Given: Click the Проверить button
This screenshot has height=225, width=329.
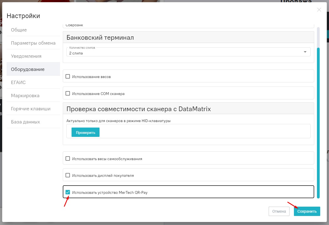Looking at the screenshot, I should [85, 132].
